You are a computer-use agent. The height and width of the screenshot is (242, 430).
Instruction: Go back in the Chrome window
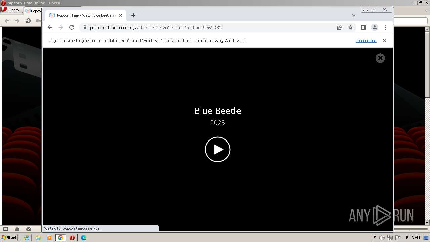50,27
